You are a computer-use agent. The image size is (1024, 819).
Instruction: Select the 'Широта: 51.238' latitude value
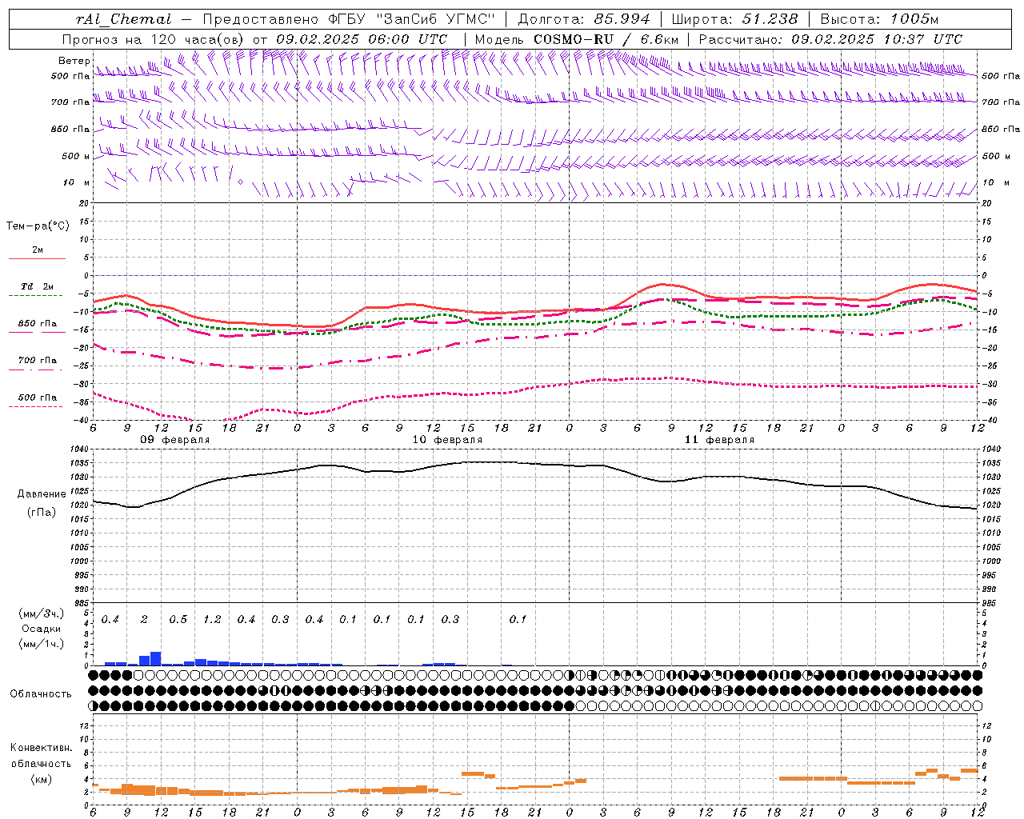coord(734,19)
